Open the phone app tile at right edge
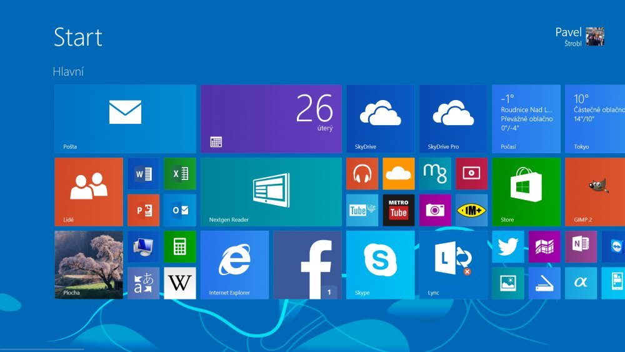This screenshot has height=352, width=625. [614, 283]
